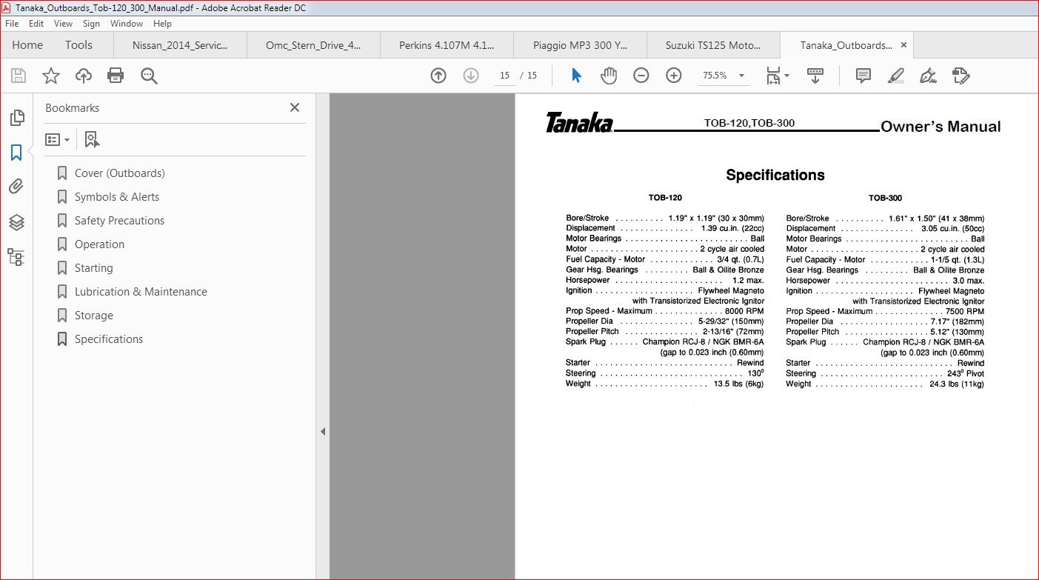Viewport: 1039px width, 580px height.
Task: Upload the file to cloud storage
Action: pos(84,76)
